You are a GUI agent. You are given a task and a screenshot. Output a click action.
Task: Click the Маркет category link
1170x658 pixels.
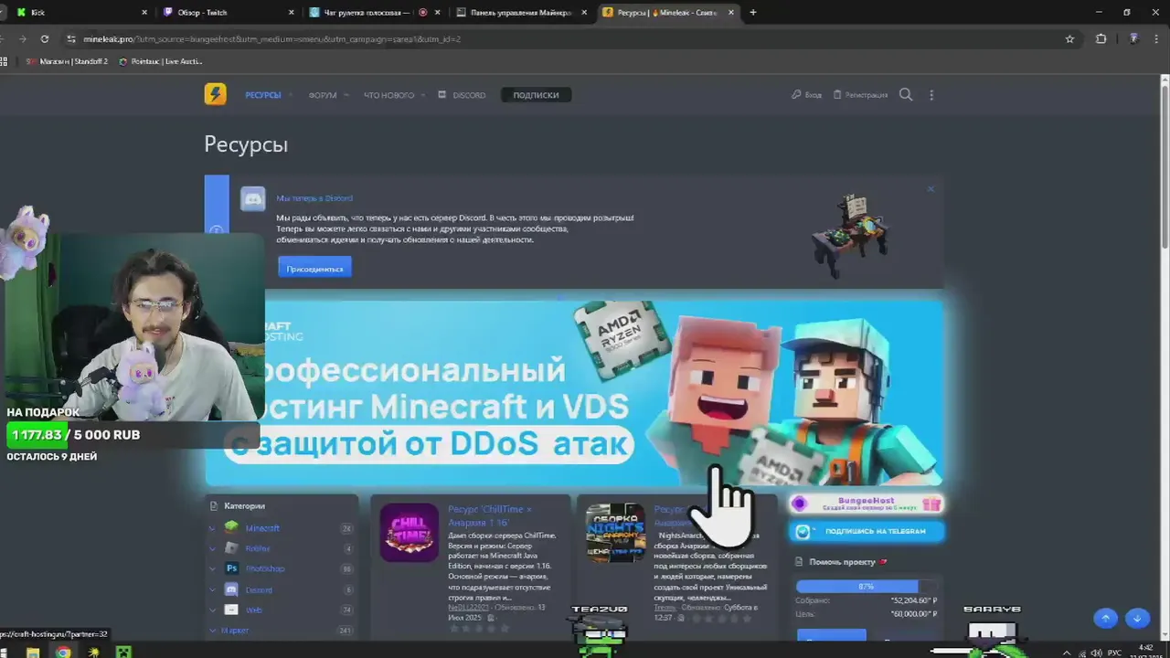click(235, 630)
